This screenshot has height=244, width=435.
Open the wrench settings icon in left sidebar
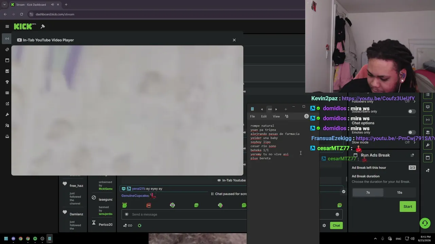coord(7,115)
